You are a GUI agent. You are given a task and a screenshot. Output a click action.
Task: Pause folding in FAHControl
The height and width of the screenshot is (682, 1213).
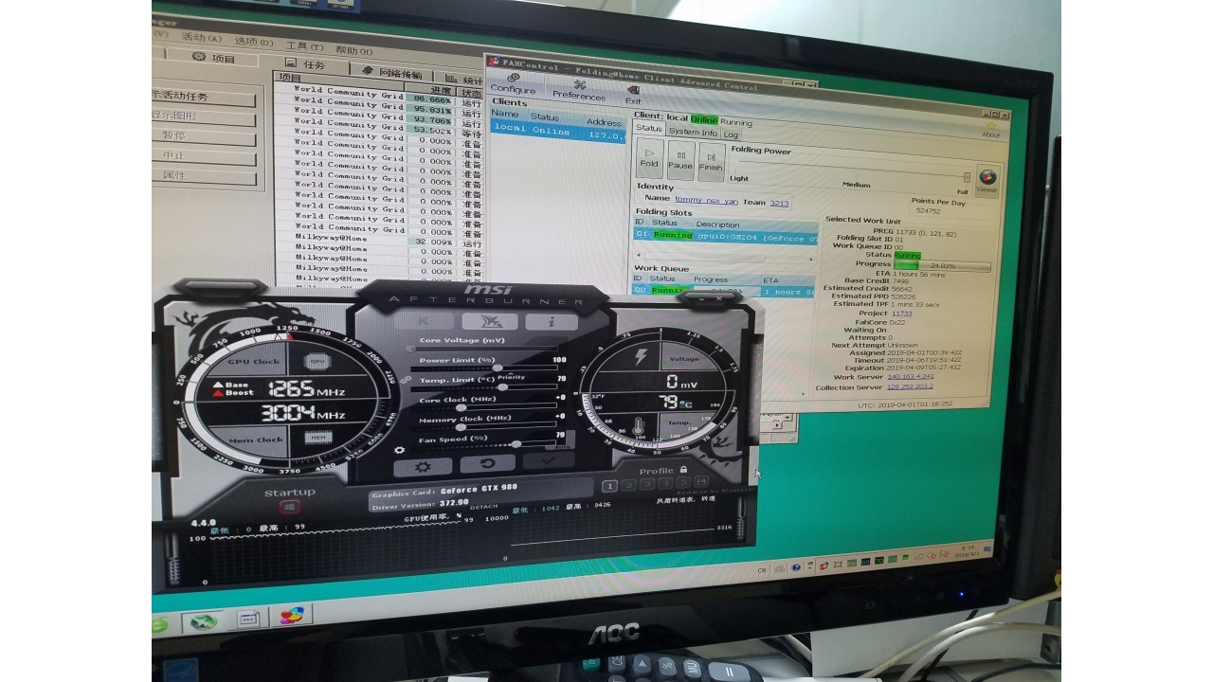[680, 160]
